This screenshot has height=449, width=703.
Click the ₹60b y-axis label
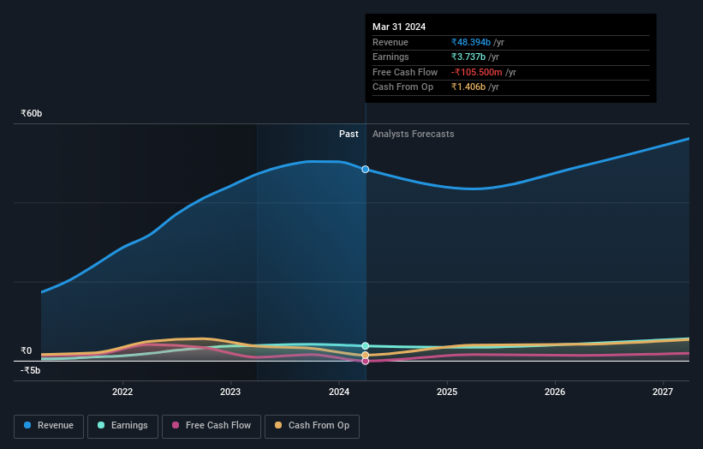(x=32, y=113)
